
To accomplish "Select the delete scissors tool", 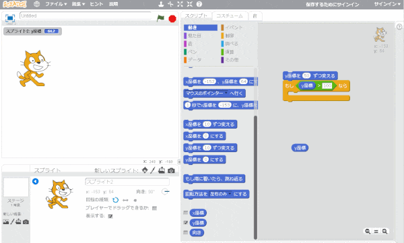I will (170, 4).
